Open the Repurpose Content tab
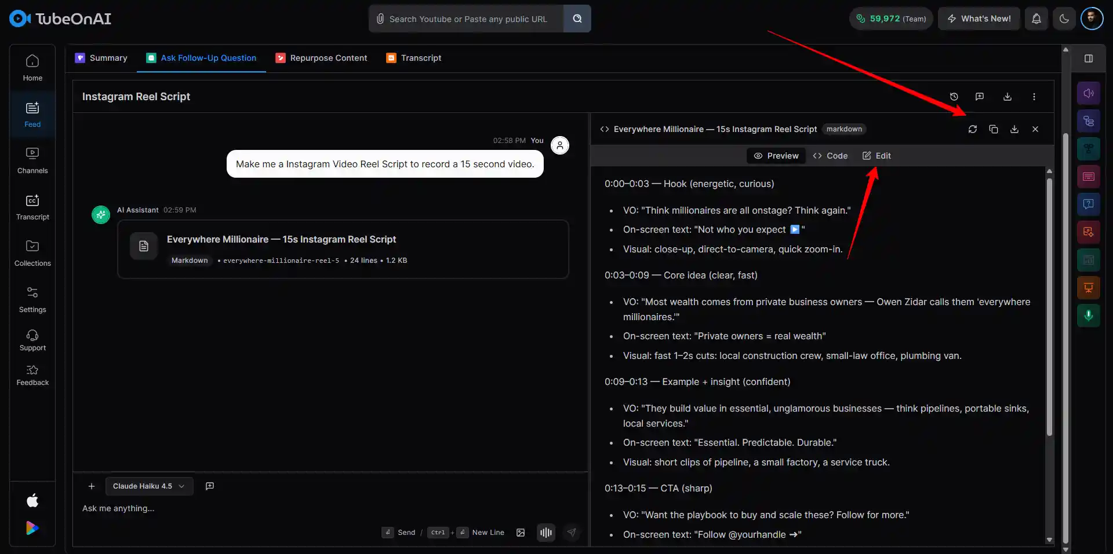 [x=321, y=58]
